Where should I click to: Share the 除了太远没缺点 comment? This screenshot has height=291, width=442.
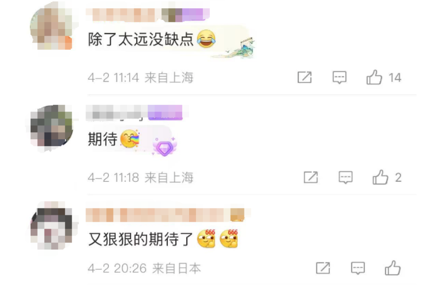[304, 77]
